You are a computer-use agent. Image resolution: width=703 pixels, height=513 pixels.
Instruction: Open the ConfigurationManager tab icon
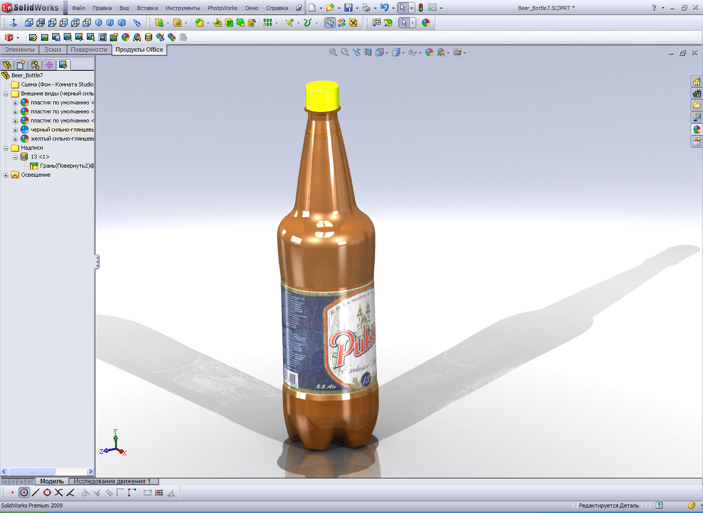point(35,65)
